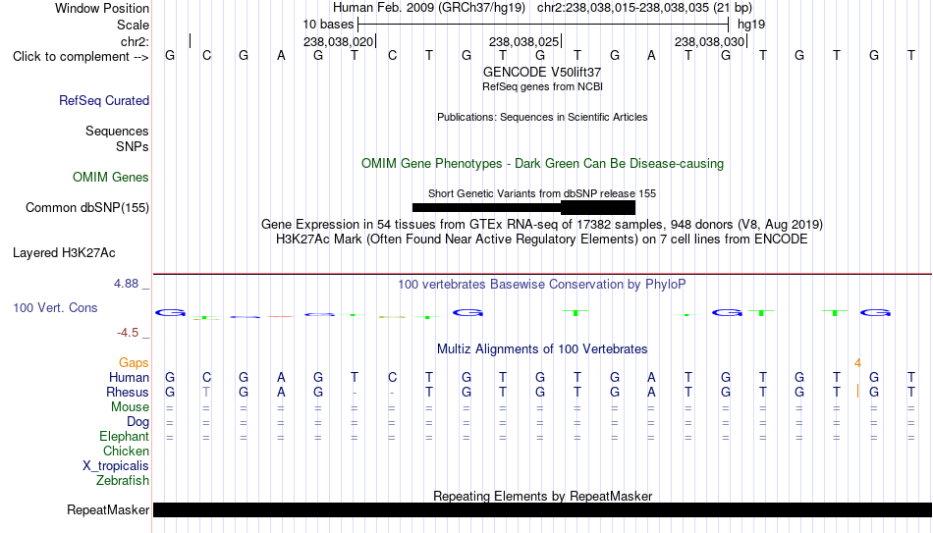This screenshot has height=533, width=933.
Task: Click the RefSeq Curated track label
Action: coord(104,100)
